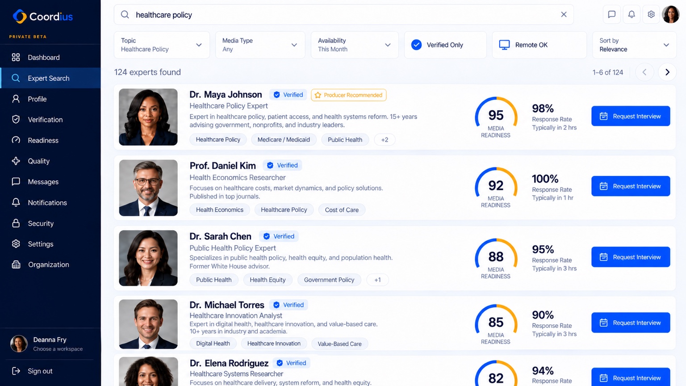This screenshot has width=686, height=386.
Task: Click the Notifications bell sidebar icon
Action: (16, 202)
